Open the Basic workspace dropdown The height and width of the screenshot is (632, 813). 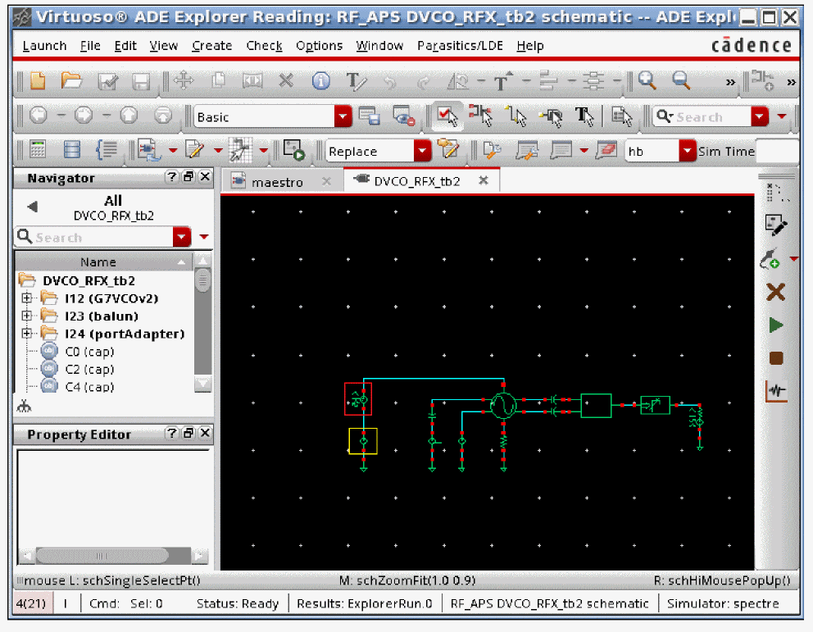coord(343,117)
